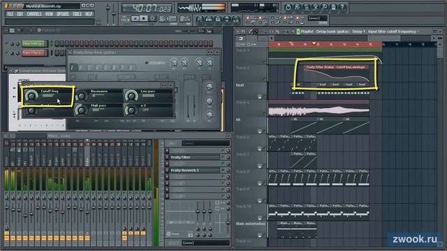Click the Cutoff freq knob in Fruity Filter
This screenshot has height=251, width=447.
point(31,96)
